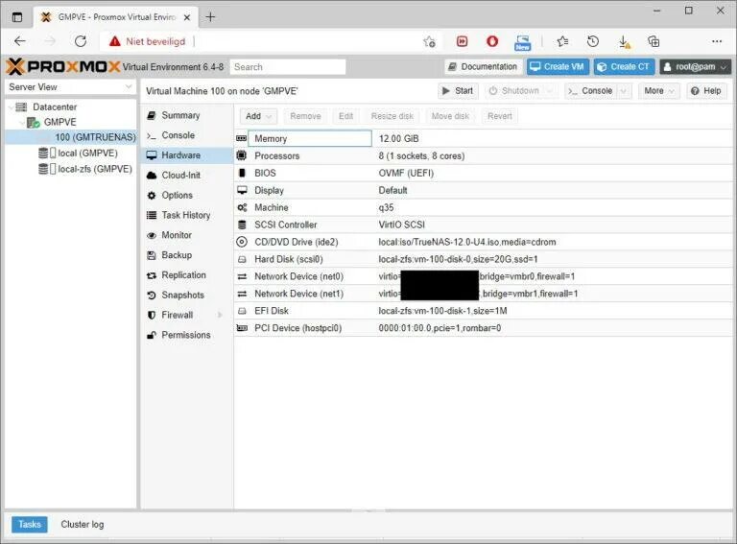Reload the page with the refresh icon

click(x=81, y=41)
